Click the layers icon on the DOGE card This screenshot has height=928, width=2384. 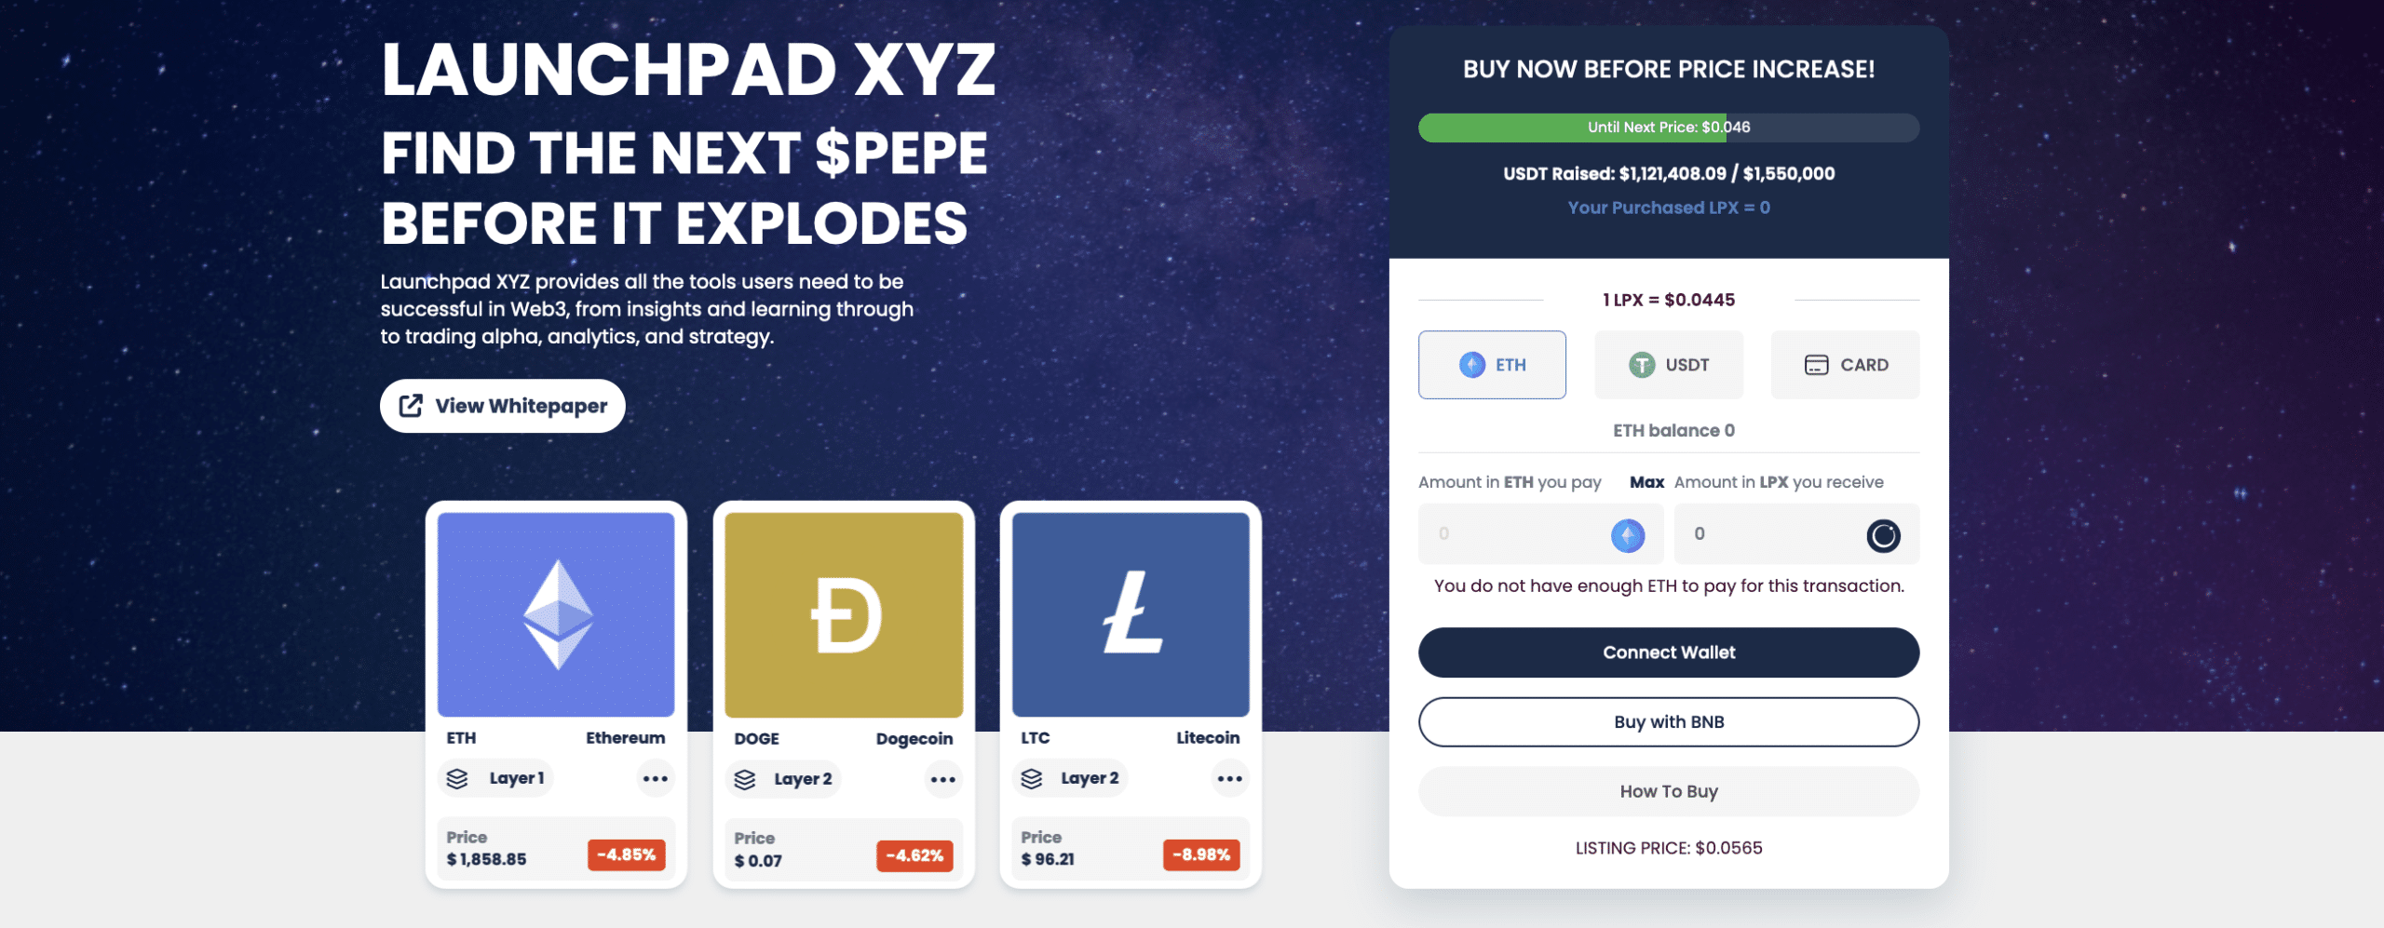(745, 779)
